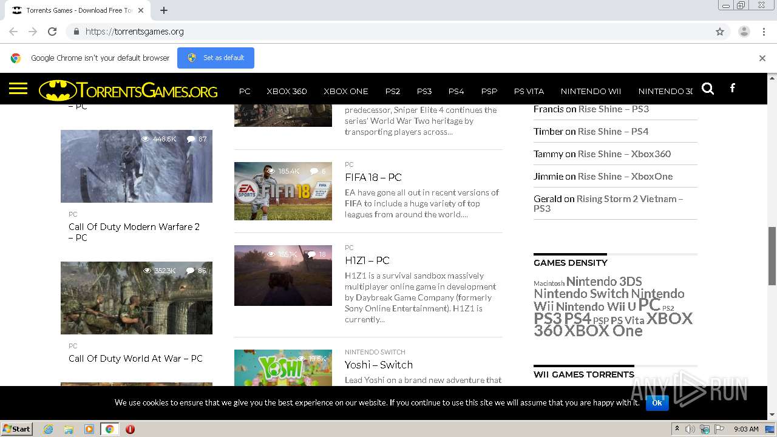Viewport: 777px width, 437px height.
Task: Open the hamburger menu icon
Action: pyautogui.click(x=18, y=89)
